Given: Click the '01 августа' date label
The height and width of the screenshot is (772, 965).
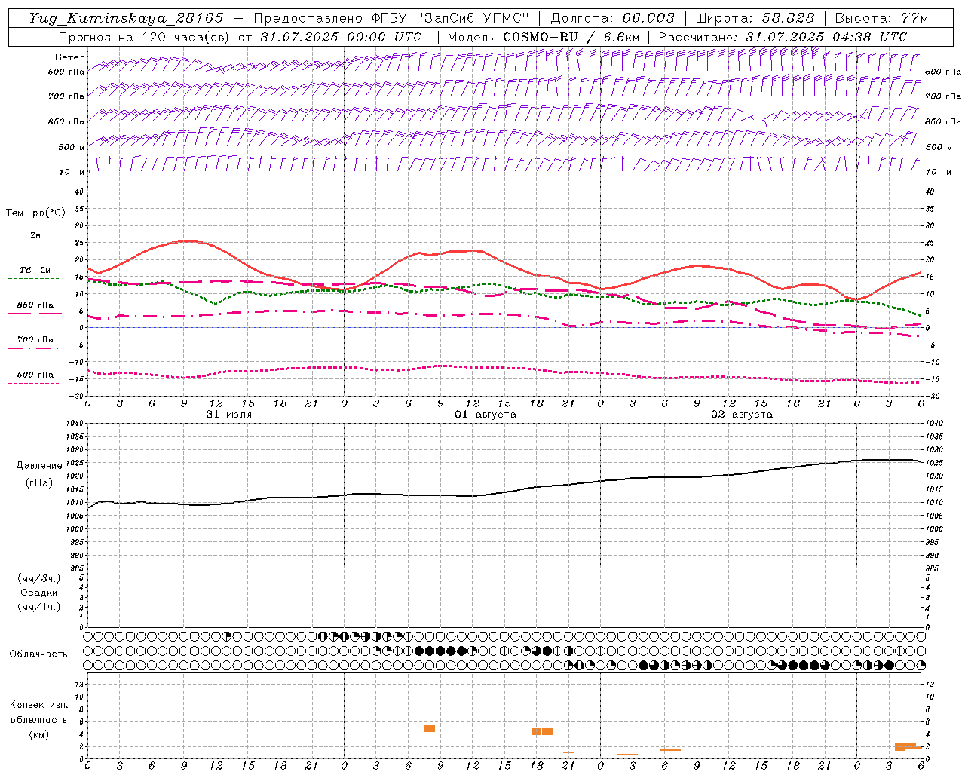Looking at the screenshot, I should 485,415.
